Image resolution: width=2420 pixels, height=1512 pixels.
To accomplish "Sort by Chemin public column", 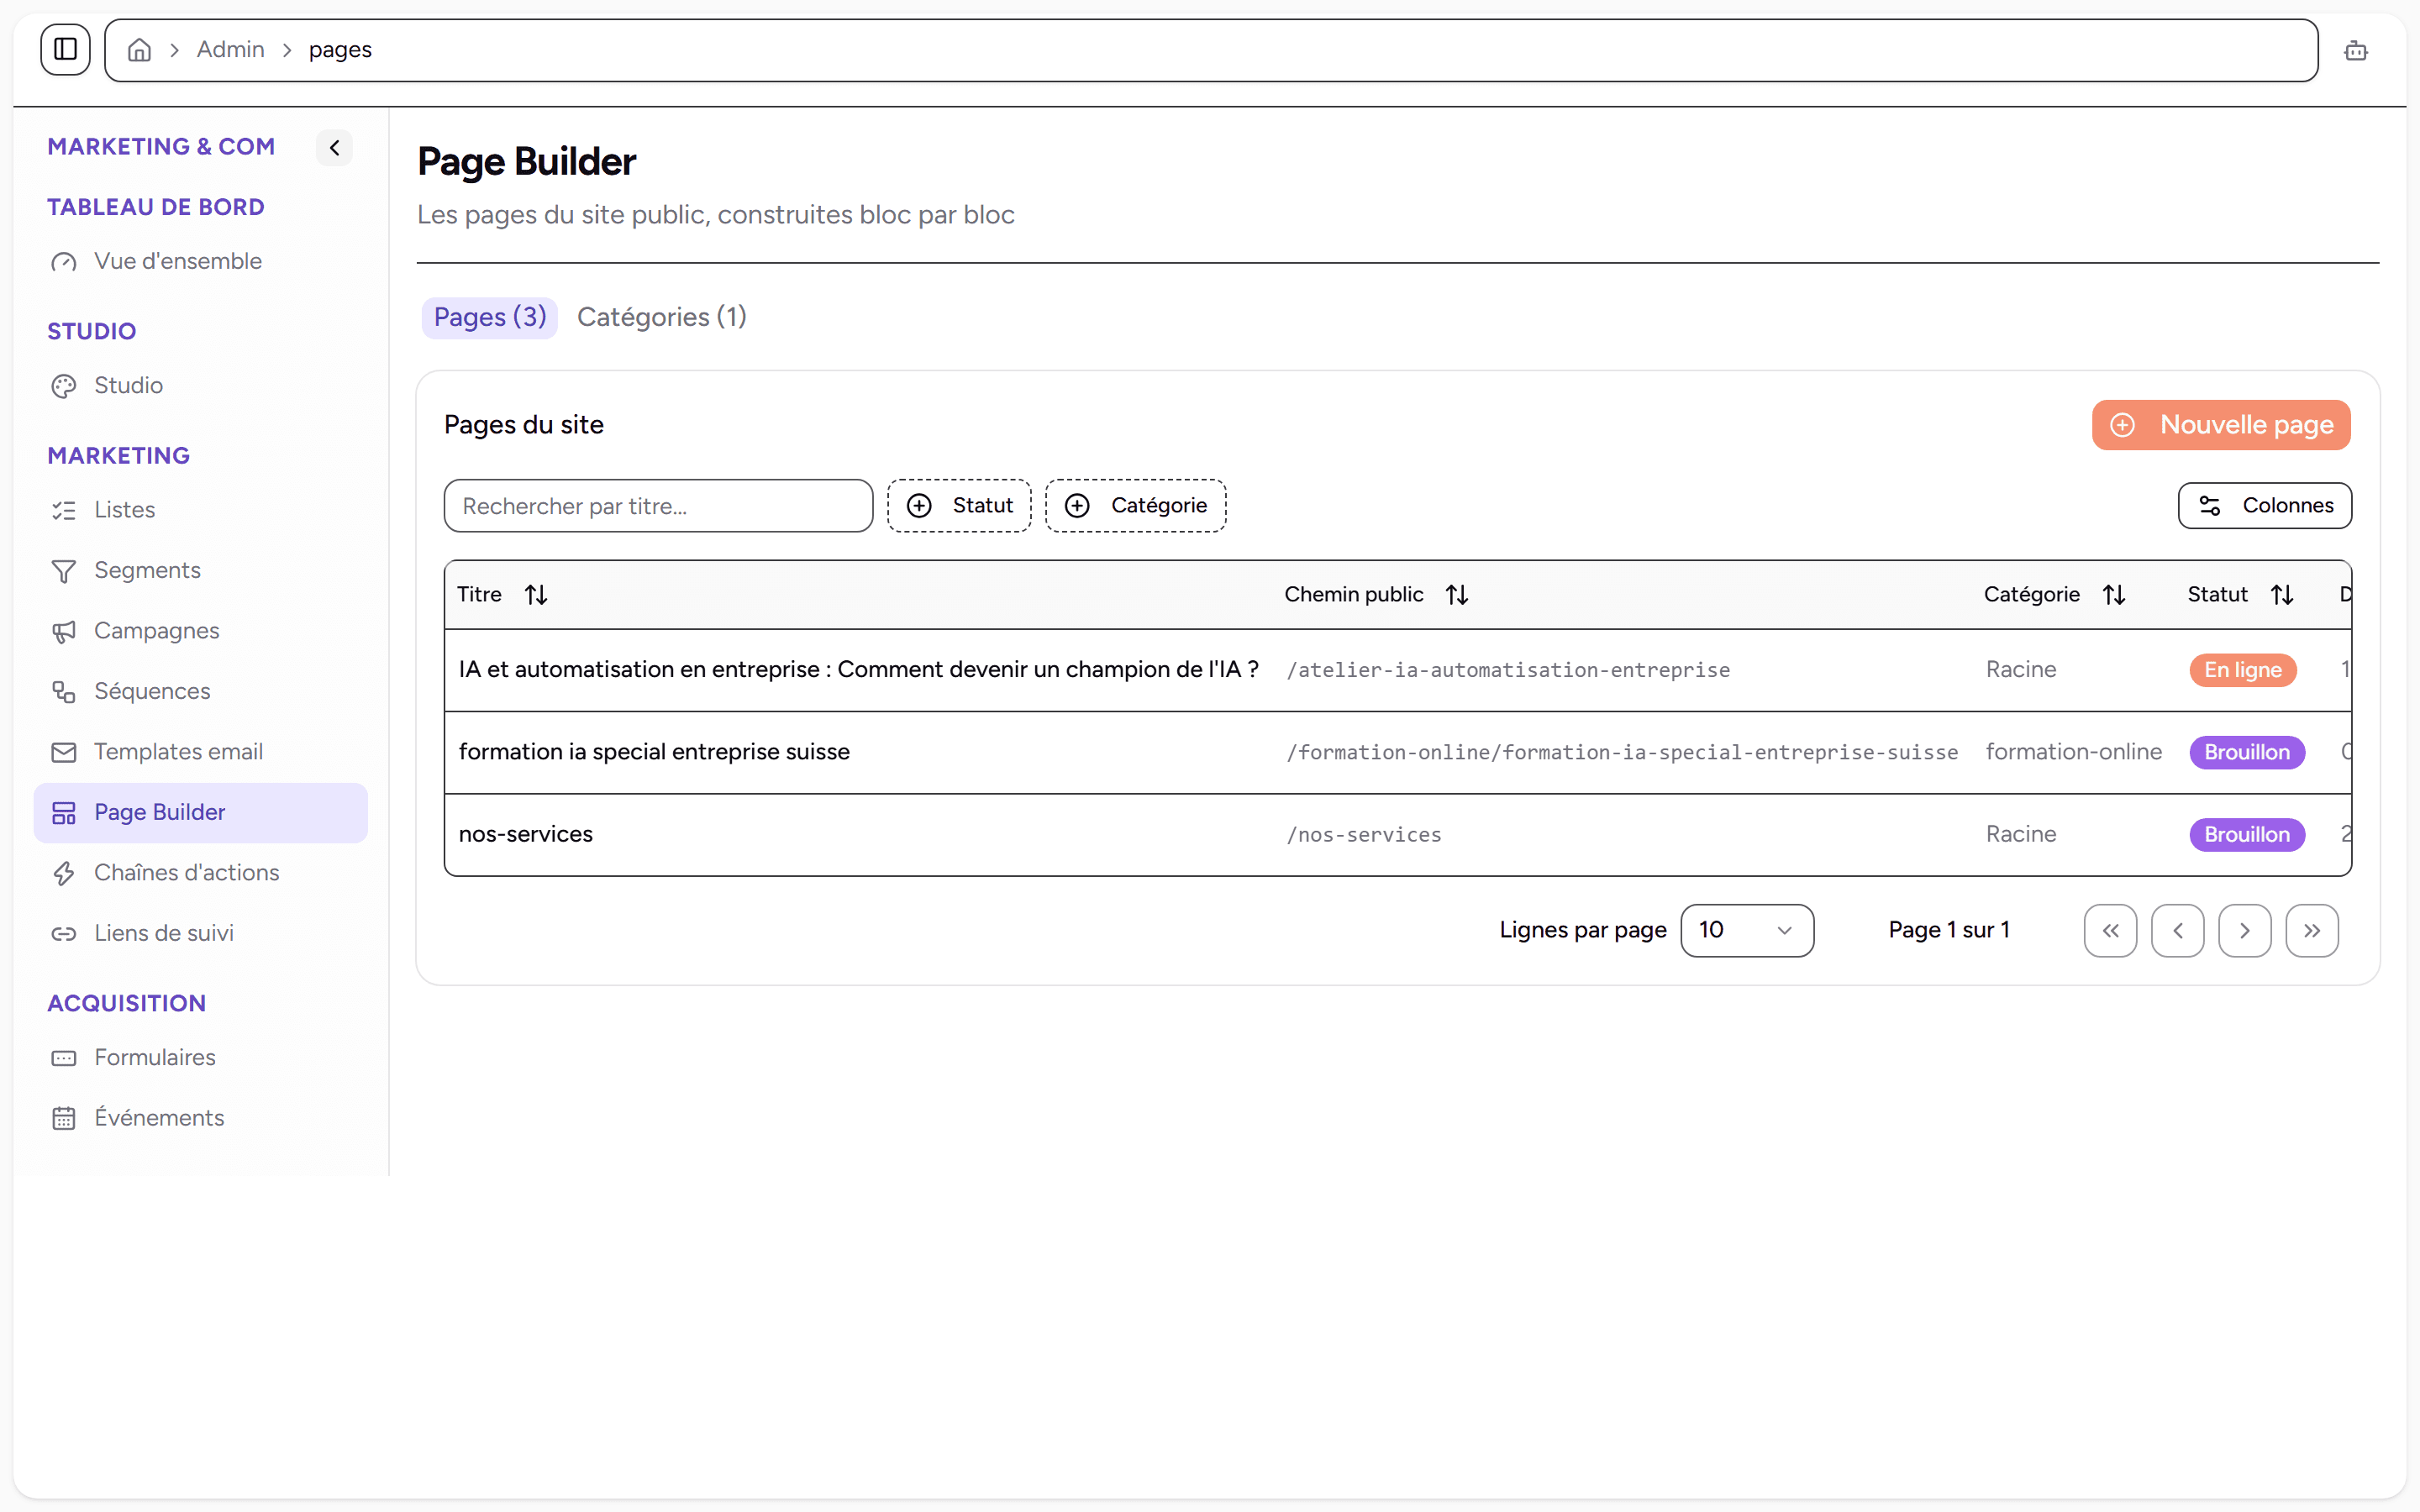I will pyautogui.click(x=1376, y=595).
